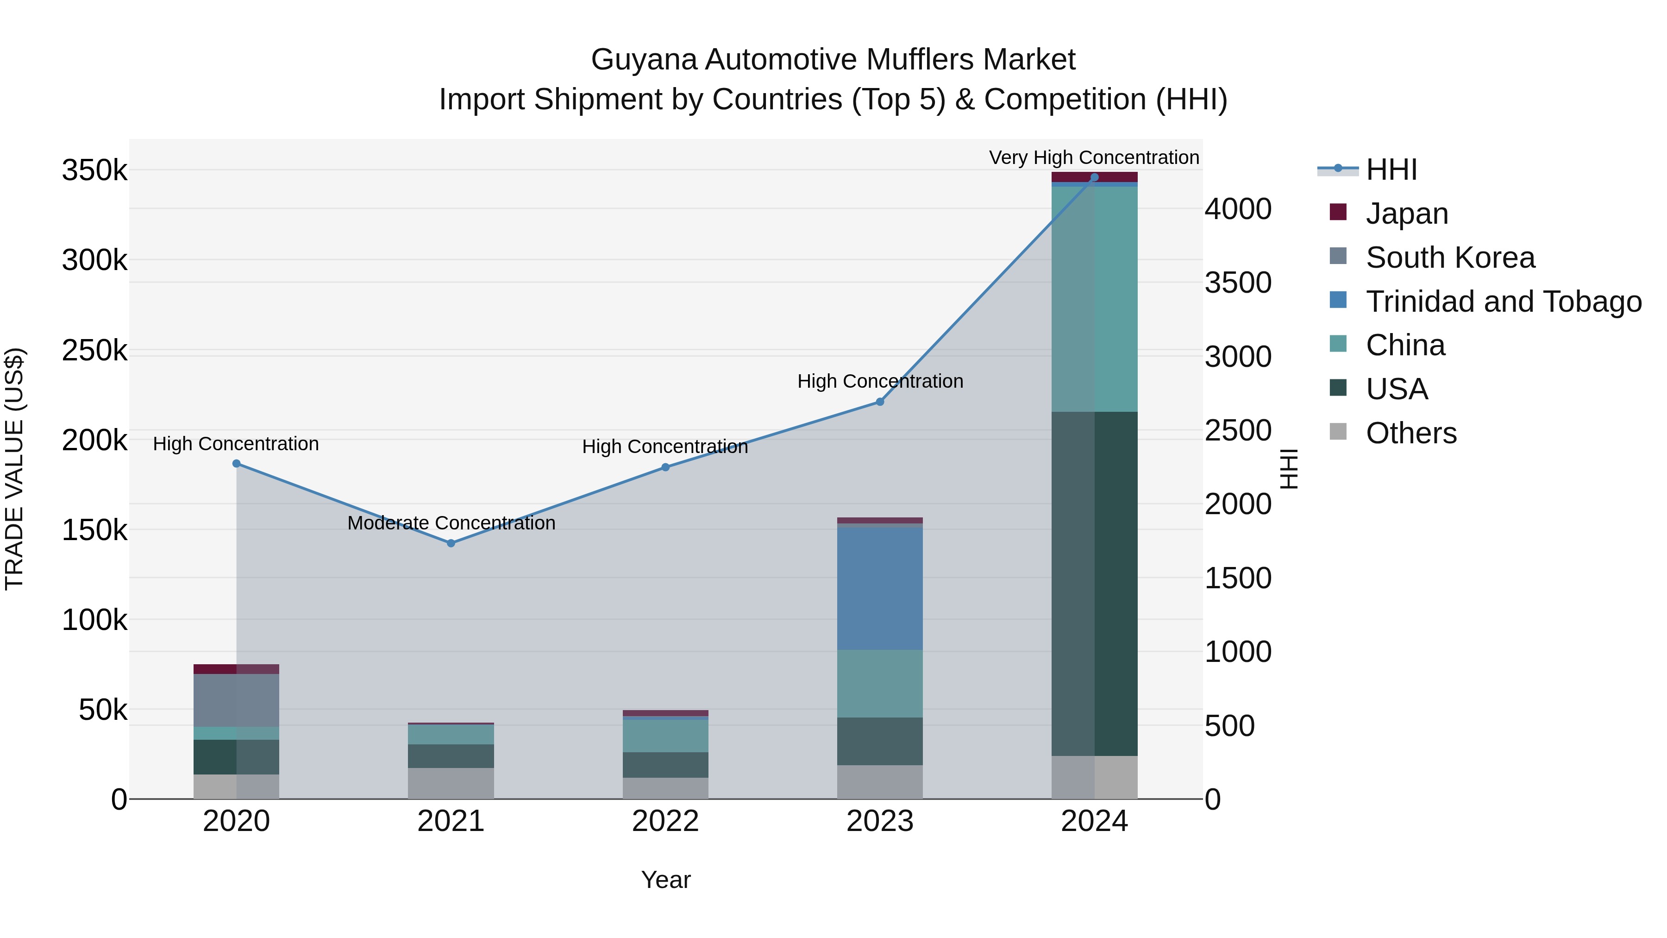Click the Others segment in 2021 bar
The image size is (1667, 938).
pos(451,783)
